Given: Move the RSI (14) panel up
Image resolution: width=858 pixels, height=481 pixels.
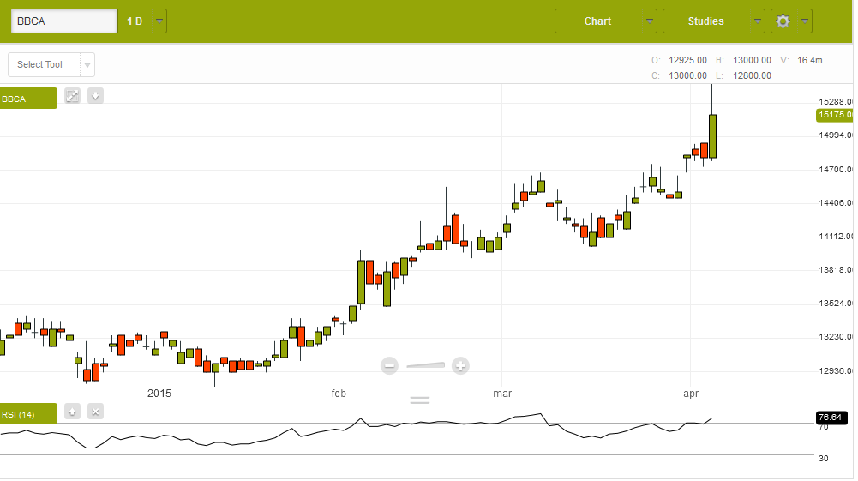Looking at the screenshot, I should point(73,412).
